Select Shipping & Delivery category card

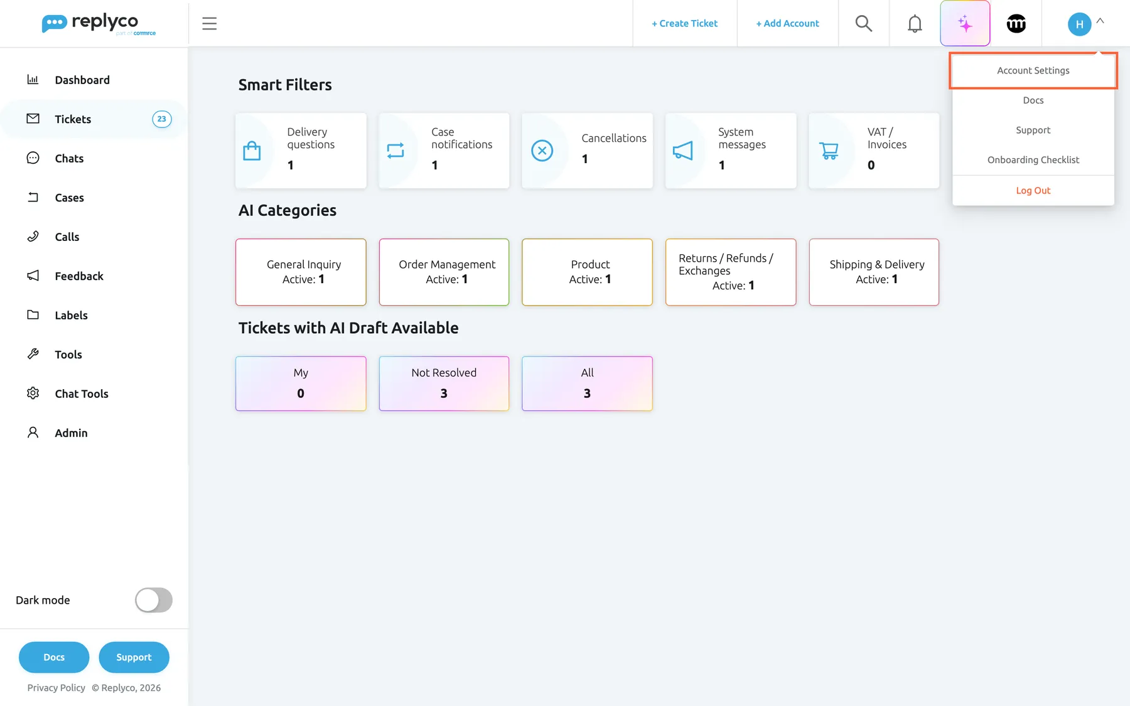pos(874,272)
